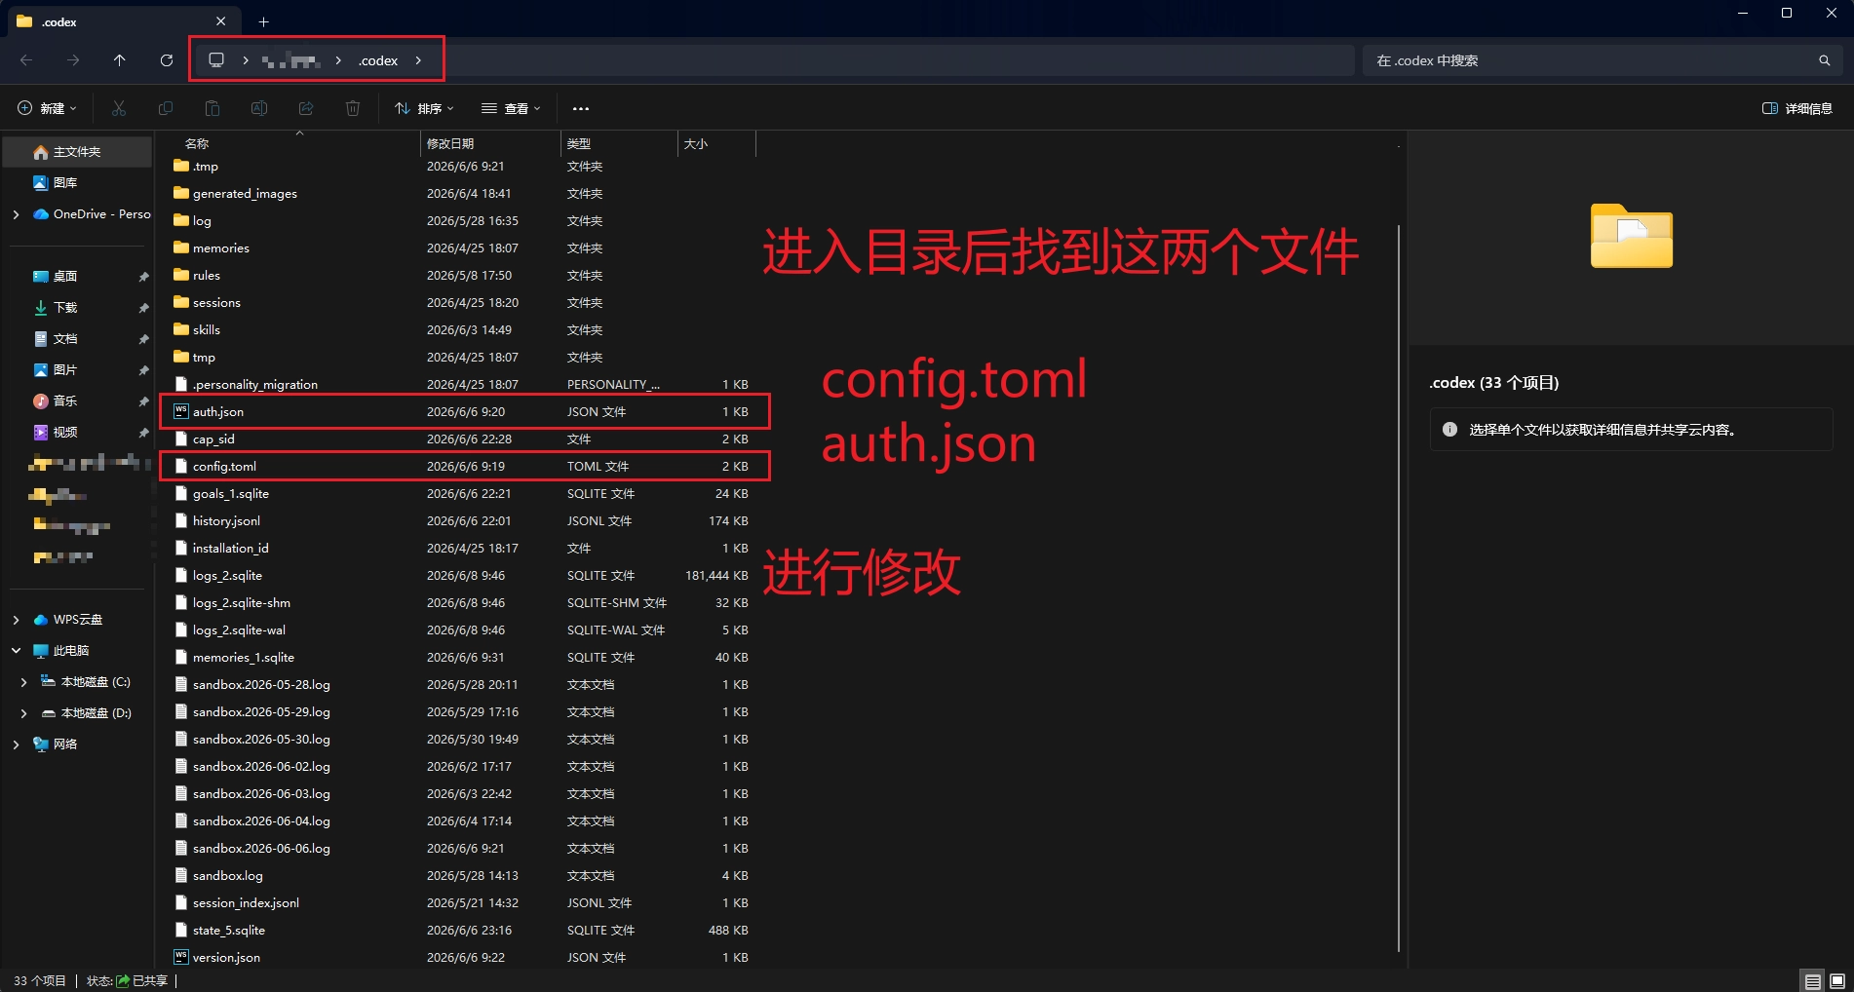Click the file list vertical scrollbar
The height and width of the screenshot is (992, 1854).
1399,588
